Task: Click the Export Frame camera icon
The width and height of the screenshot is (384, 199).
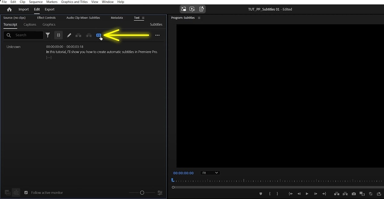Action: (x=354, y=194)
